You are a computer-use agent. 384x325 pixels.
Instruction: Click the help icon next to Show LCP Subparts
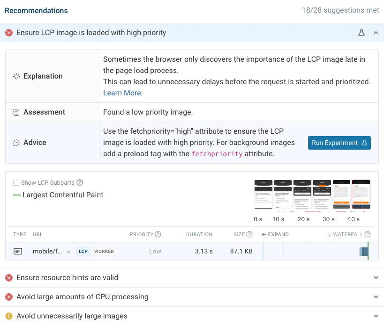tap(80, 182)
